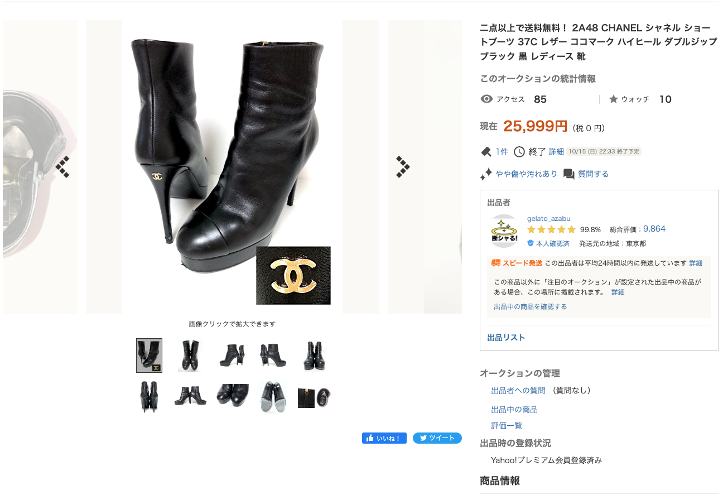Select the second boot thumbnail in first row
Image resolution: width=723 pixels, height=495 pixels.
click(189, 355)
